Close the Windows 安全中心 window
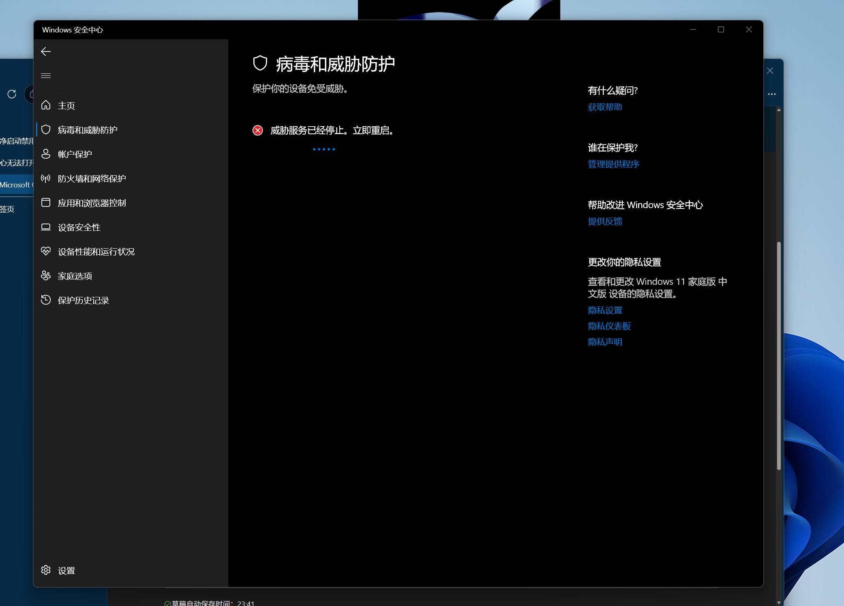The width and height of the screenshot is (844, 606). click(749, 30)
